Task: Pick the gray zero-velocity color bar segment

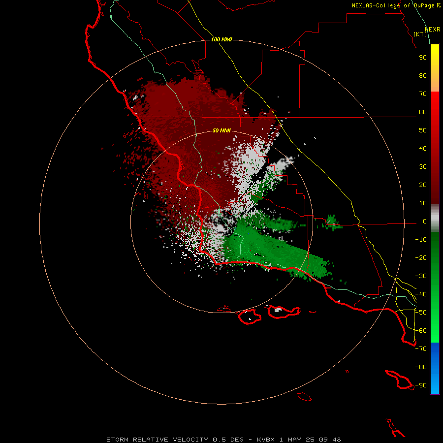Action: (435, 218)
